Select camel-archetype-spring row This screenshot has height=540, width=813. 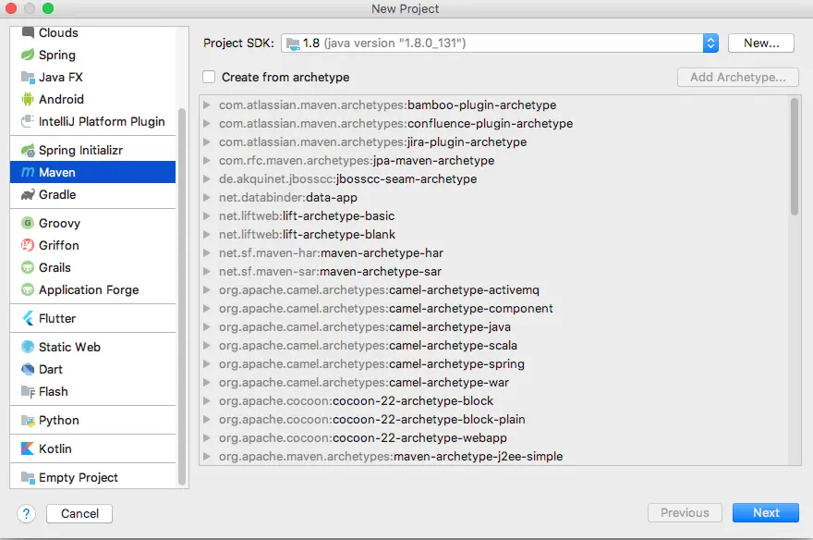click(495, 364)
